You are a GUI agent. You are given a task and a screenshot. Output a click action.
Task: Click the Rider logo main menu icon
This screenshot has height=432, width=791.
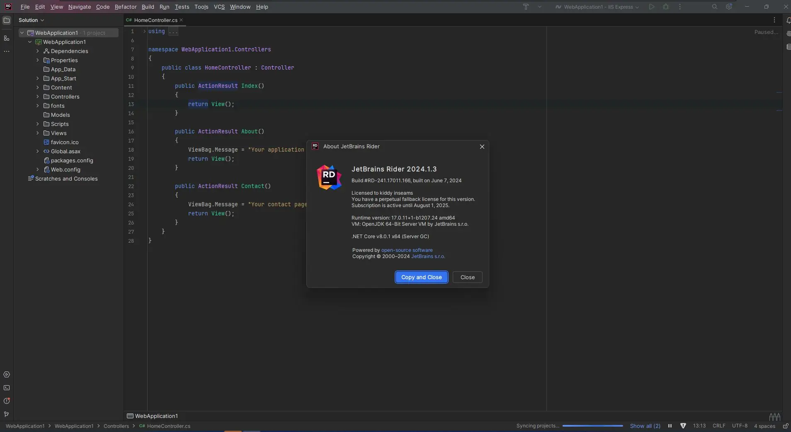click(8, 7)
